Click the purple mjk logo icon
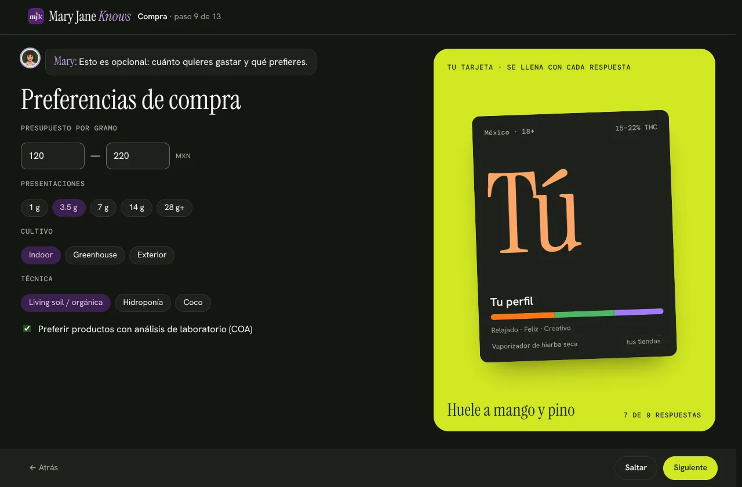Viewport: 742px width, 487px height. (x=36, y=16)
